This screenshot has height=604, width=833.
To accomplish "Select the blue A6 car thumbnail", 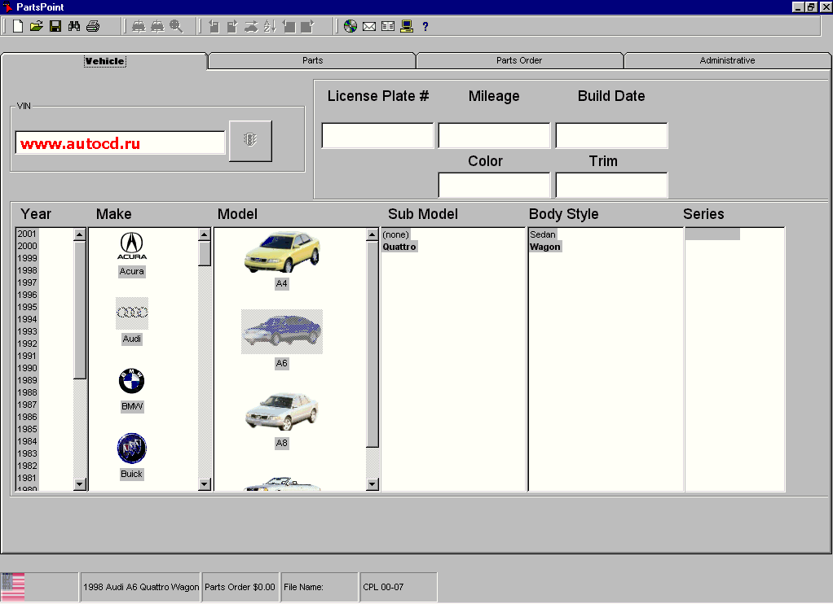I will click(282, 332).
